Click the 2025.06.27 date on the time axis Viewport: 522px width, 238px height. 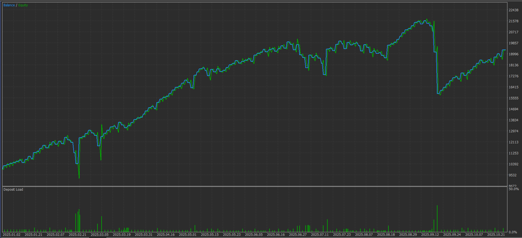[298, 235]
